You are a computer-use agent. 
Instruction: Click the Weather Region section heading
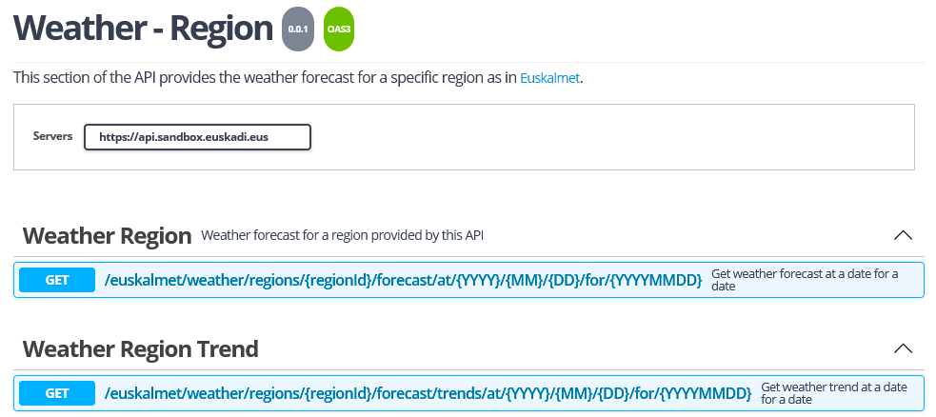click(x=108, y=235)
